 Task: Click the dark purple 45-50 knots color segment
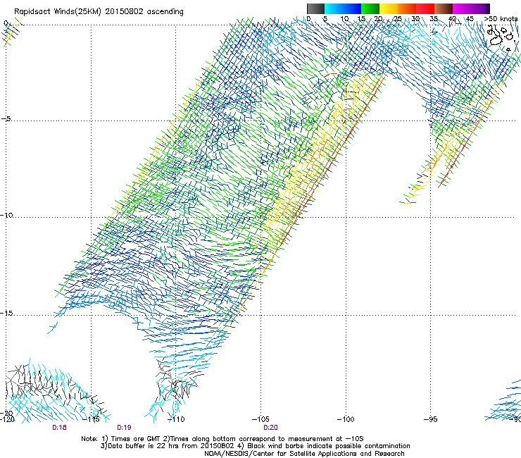pyautogui.click(x=480, y=8)
